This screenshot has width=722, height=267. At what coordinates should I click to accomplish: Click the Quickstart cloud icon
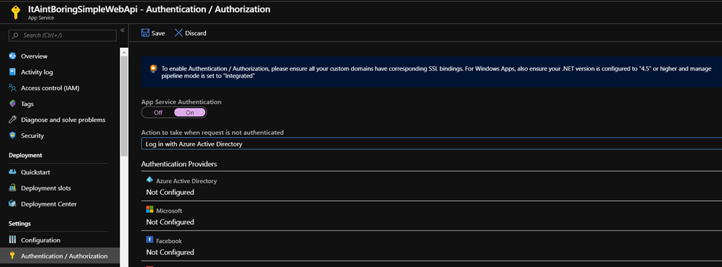point(13,172)
